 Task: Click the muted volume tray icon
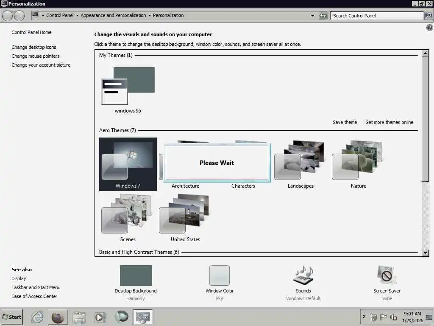[393, 317]
